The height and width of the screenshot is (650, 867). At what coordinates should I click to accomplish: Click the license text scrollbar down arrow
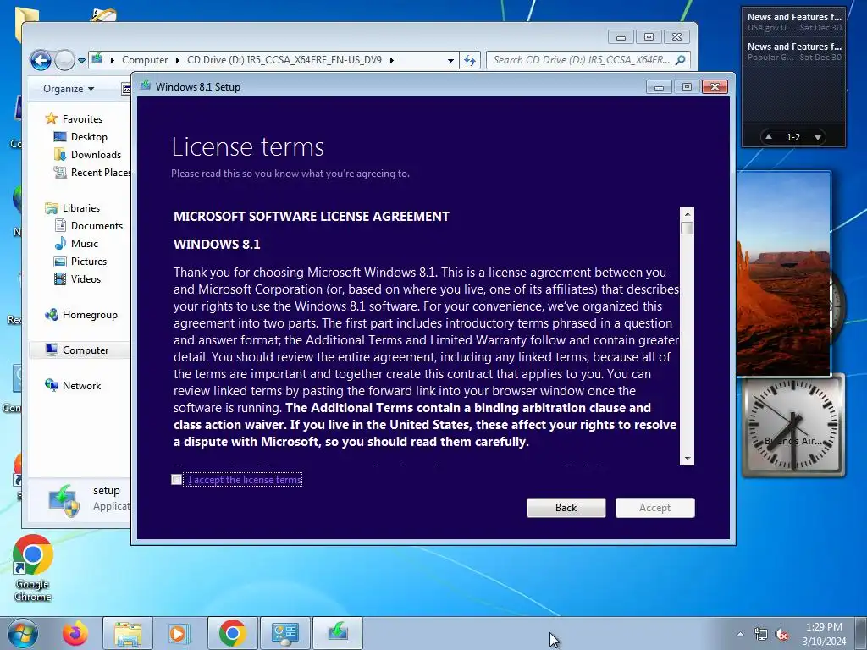click(x=688, y=458)
